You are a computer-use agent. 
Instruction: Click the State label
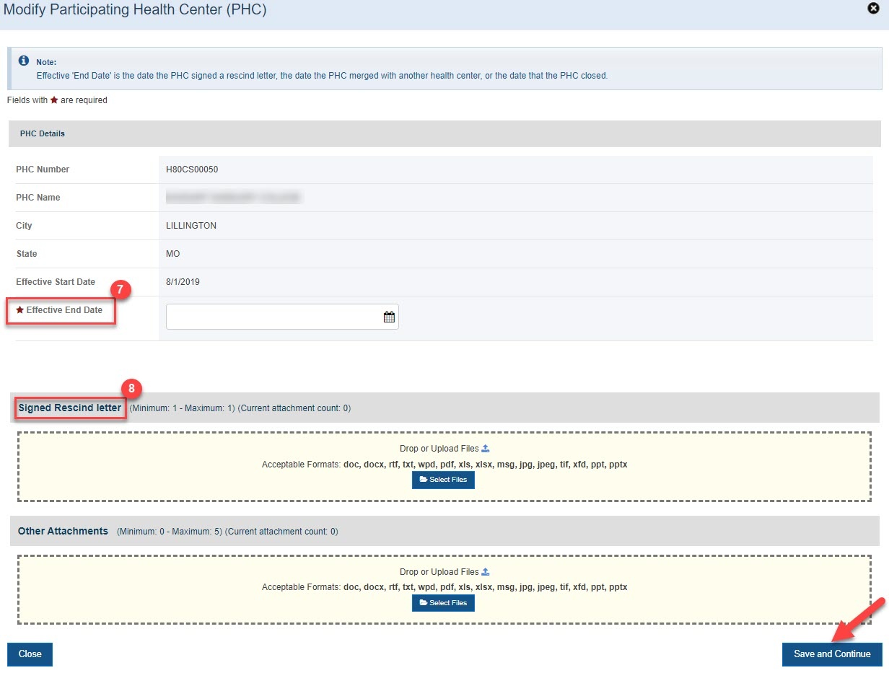(x=27, y=254)
